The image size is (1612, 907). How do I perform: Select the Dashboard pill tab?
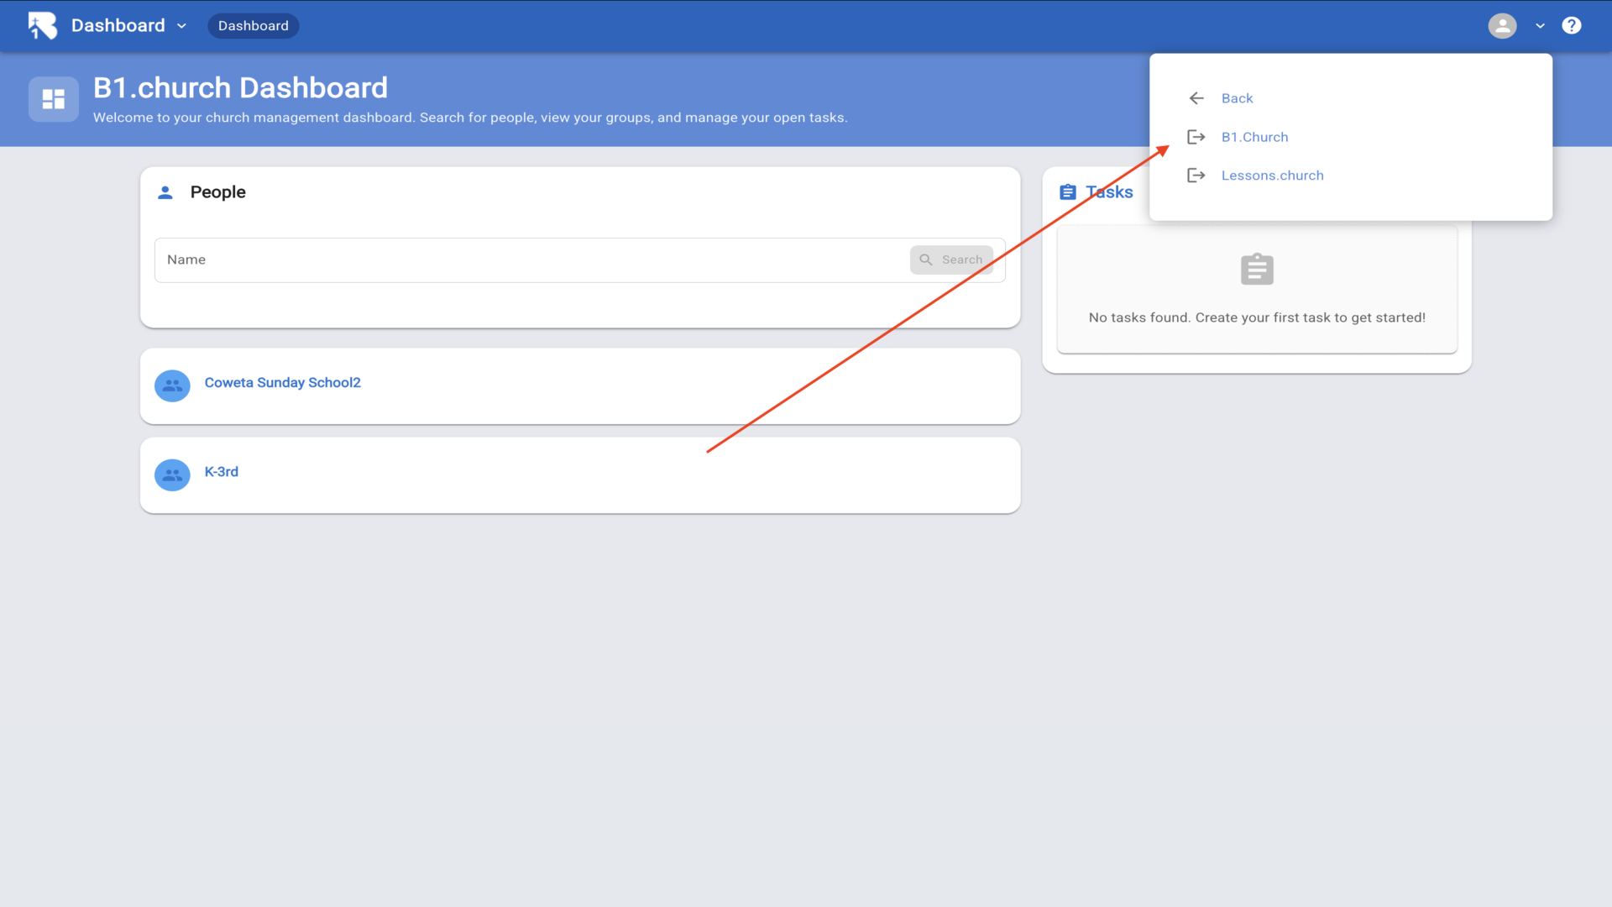[253, 25]
